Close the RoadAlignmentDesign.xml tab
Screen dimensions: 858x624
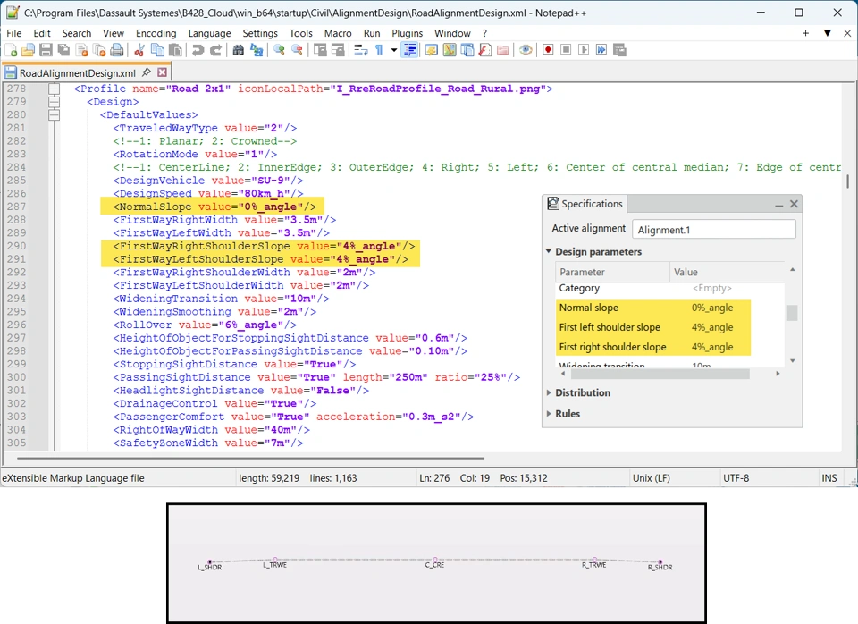[x=163, y=72]
